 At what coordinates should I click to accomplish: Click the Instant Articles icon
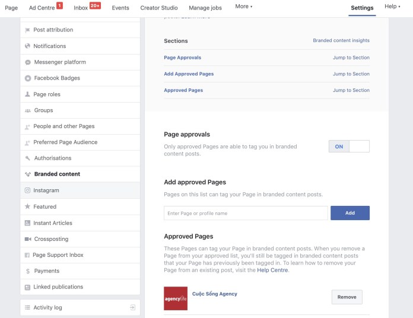[27, 223]
